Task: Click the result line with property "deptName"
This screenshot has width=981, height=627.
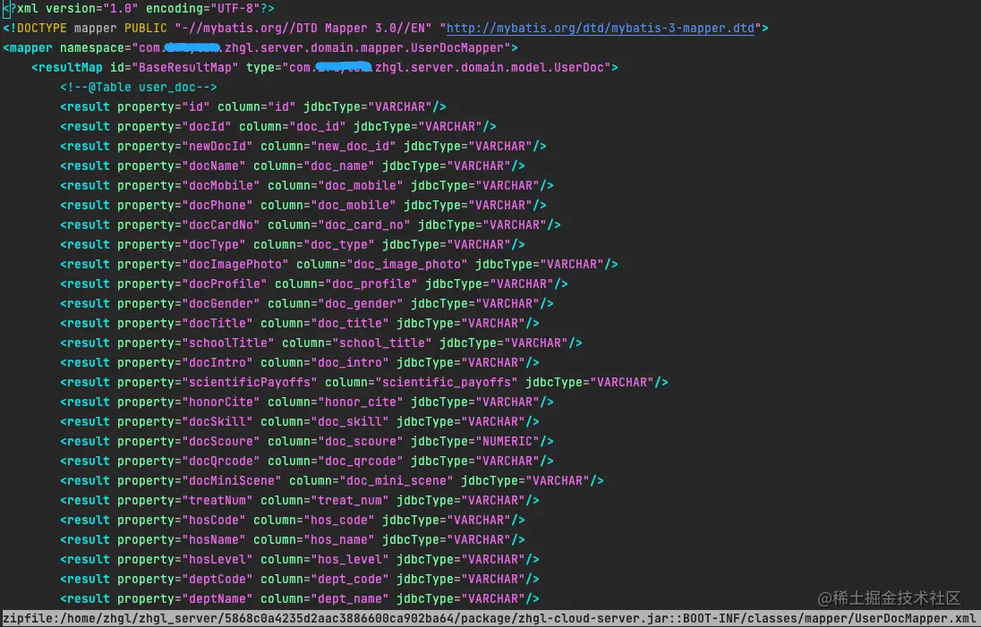Action: pyautogui.click(x=300, y=599)
